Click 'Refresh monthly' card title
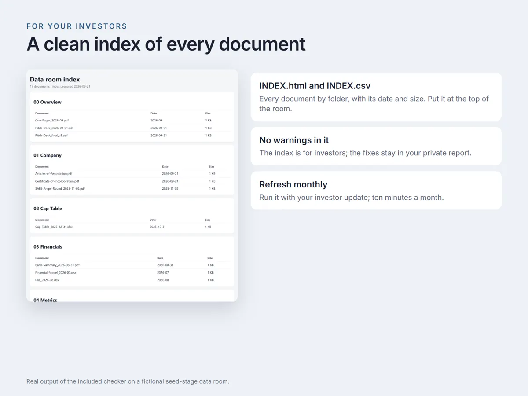The image size is (528, 396). (x=293, y=184)
